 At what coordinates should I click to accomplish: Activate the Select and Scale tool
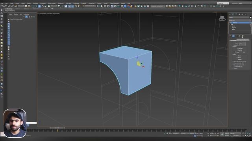[x=46, y=6]
